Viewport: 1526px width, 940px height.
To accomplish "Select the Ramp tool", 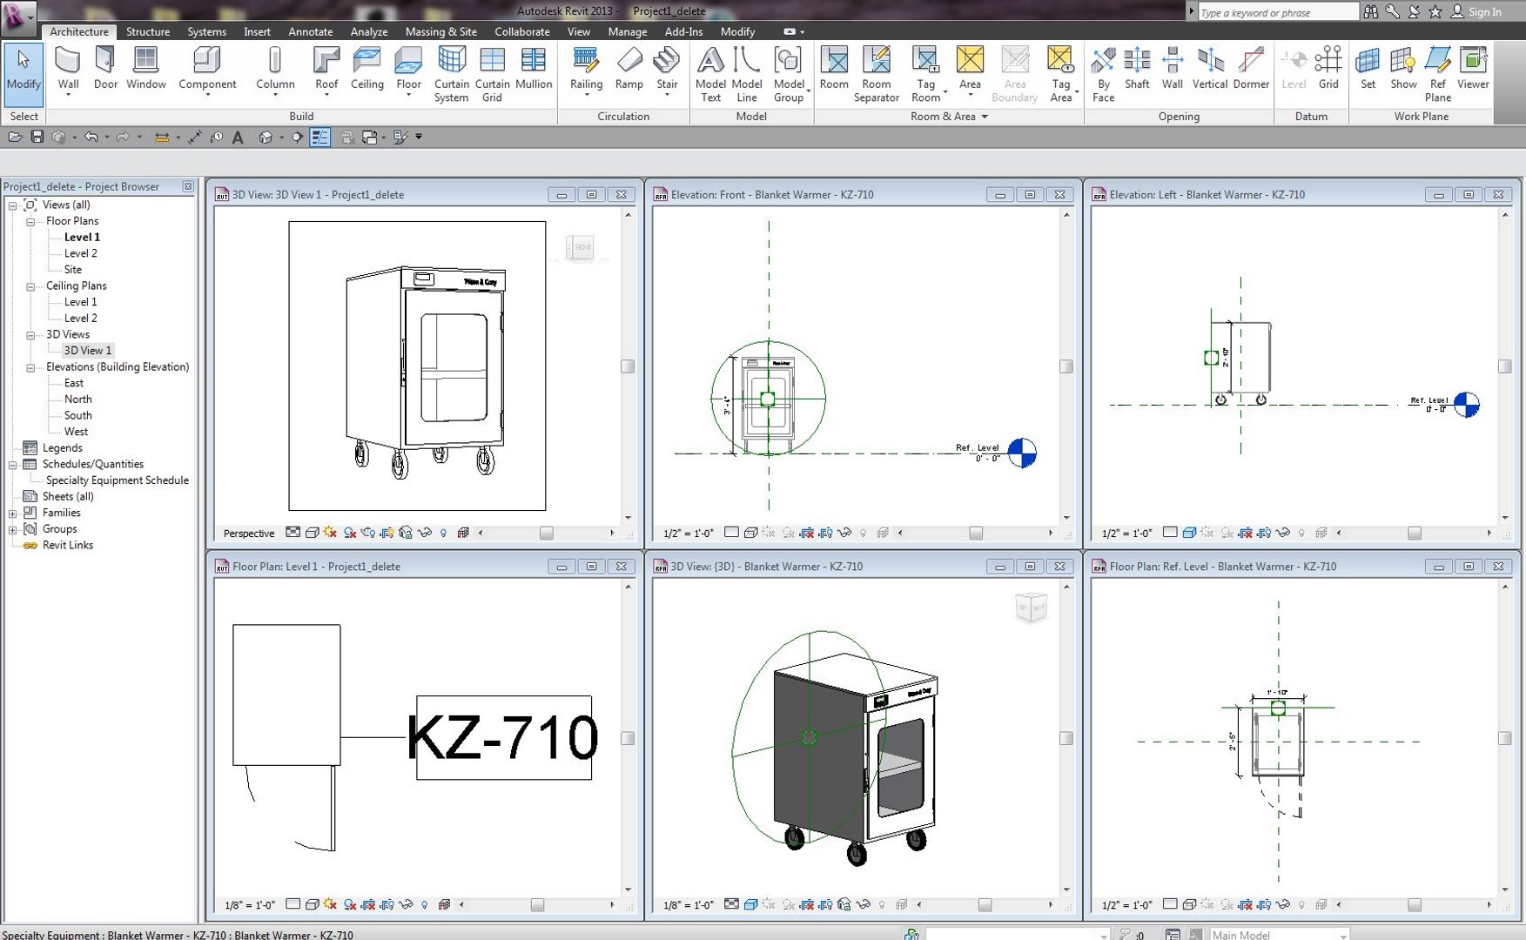I will coord(629,70).
